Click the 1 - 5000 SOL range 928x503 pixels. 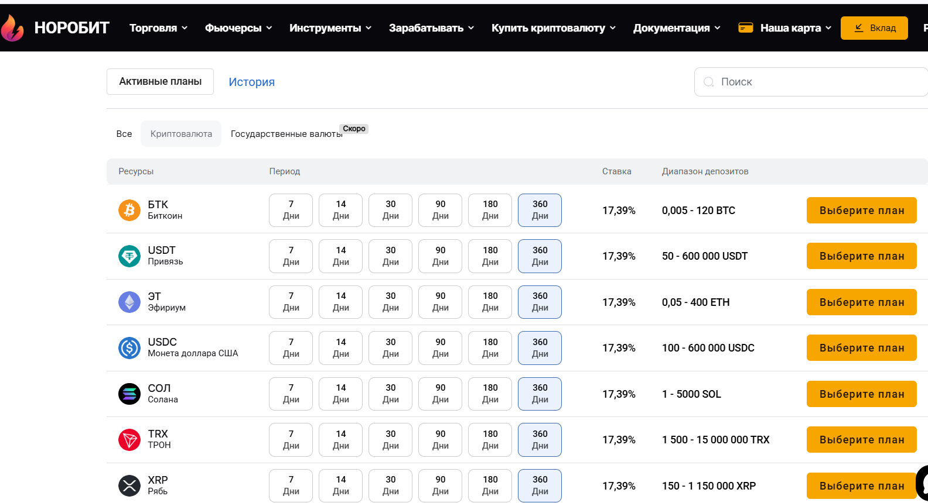pyautogui.click(x=691, y=394)
